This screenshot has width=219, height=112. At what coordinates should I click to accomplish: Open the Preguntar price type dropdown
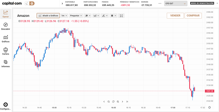pos(76,16)
